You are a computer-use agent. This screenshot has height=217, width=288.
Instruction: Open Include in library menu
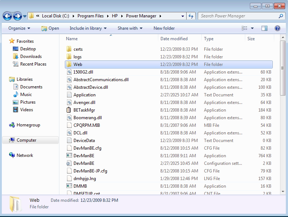click(88, 28)
